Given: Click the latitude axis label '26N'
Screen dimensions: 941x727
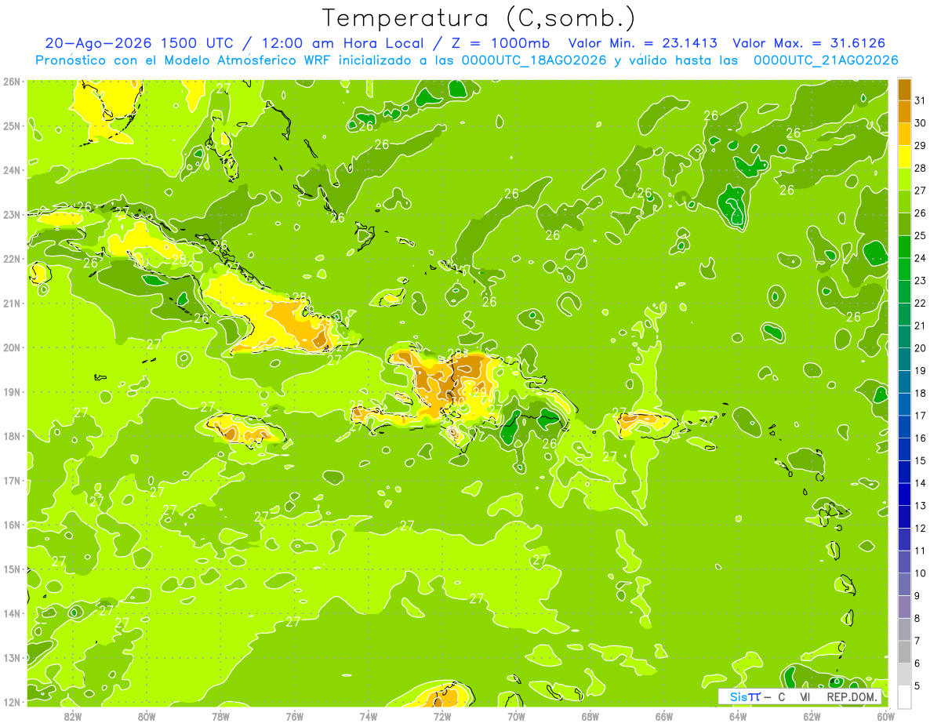Looking at the screenshot, I should 13,81.
